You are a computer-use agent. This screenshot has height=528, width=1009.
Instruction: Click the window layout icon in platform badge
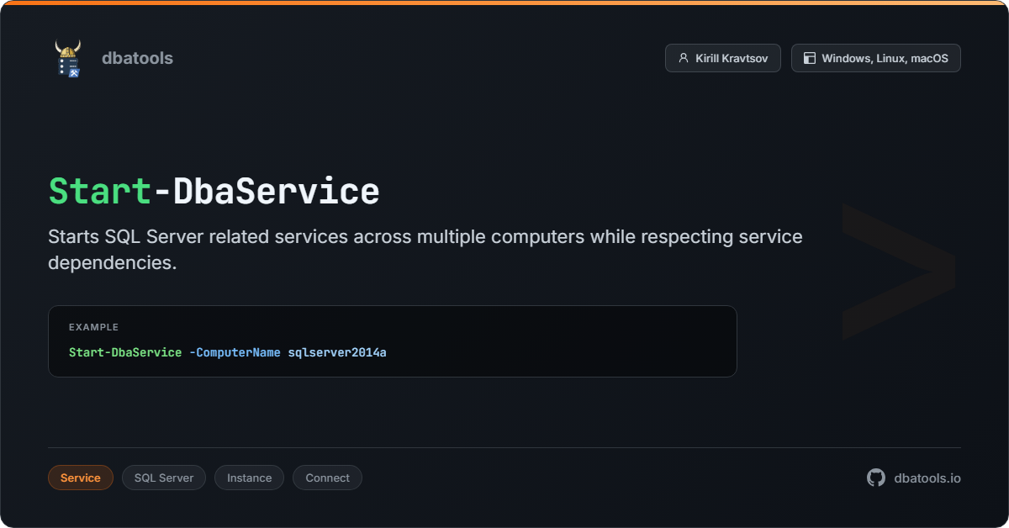point(809,58)
